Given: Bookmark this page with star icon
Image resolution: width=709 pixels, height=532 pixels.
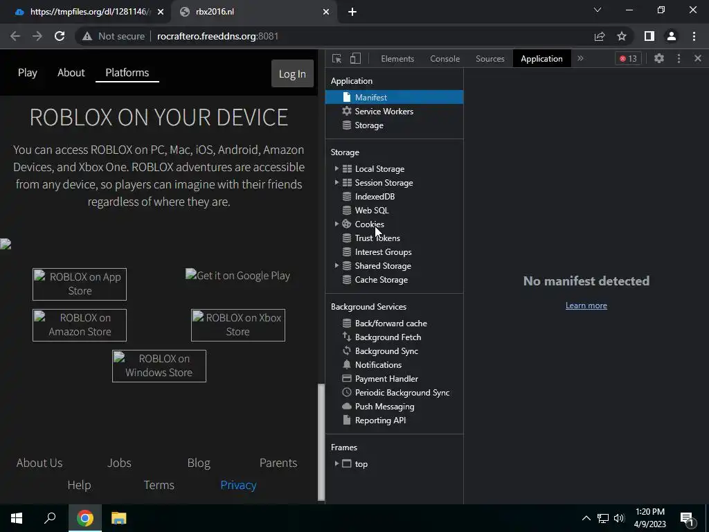Looking at the screenshot, I should (x=622, y=36).
